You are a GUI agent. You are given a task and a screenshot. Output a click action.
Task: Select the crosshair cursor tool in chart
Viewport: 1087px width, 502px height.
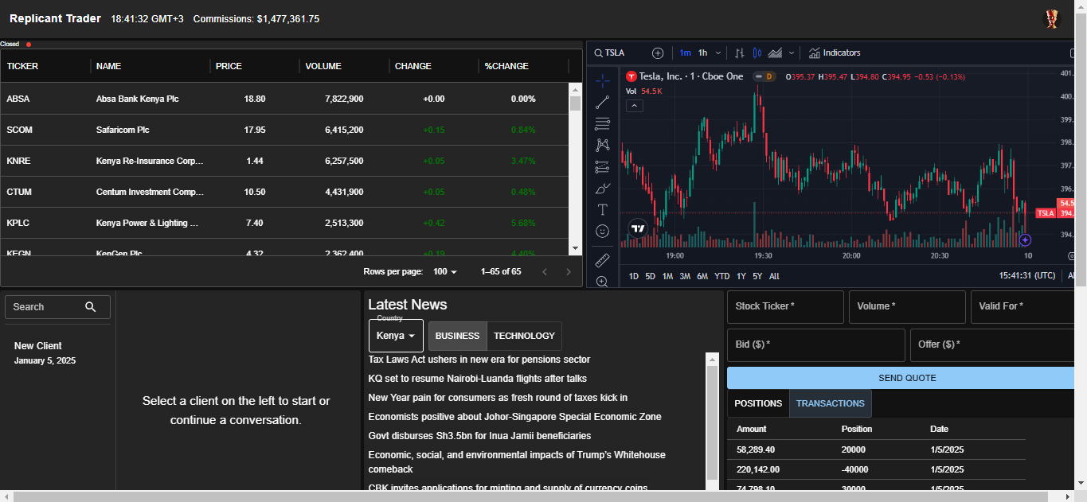603,80
